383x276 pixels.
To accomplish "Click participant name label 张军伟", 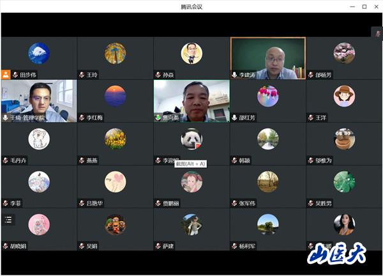I will [247, 203].
